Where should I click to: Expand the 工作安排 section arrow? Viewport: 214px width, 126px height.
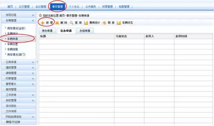[33, 95]
